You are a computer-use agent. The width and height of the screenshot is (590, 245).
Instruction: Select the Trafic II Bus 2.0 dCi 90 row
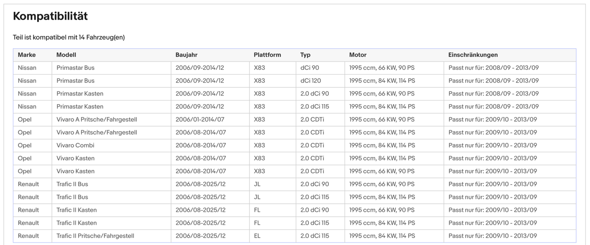[163, 184]
